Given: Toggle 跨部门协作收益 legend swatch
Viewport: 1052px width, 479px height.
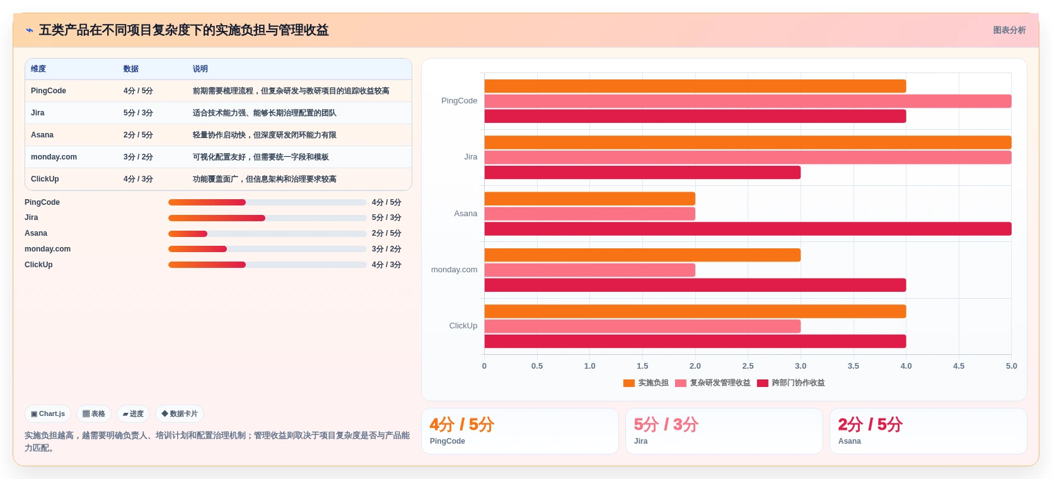Looking at the screenshot, I should tap(762, 383).
